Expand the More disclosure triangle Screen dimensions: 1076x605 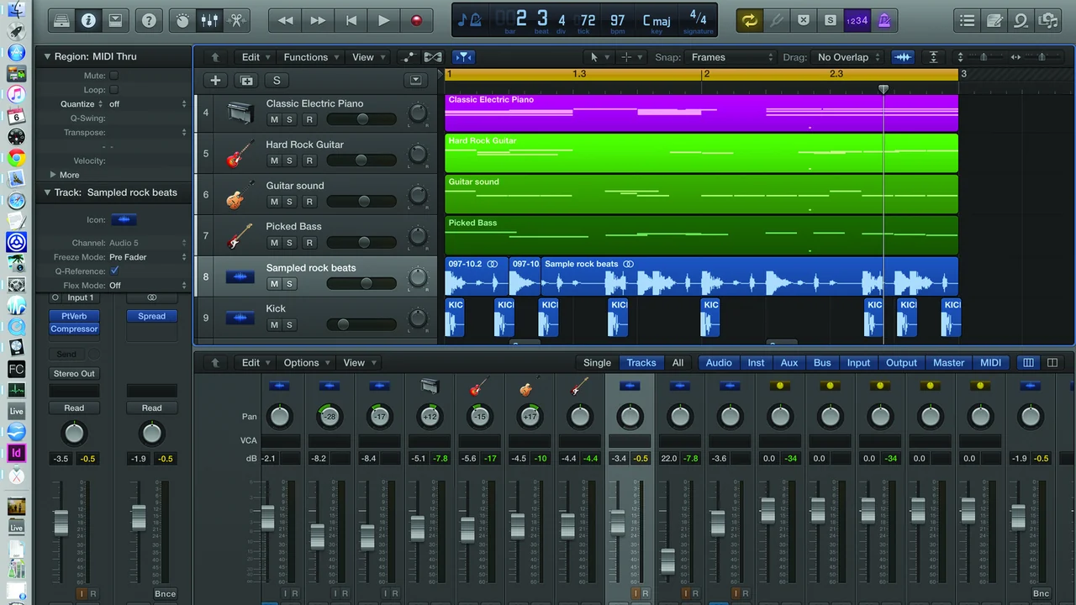53,175
